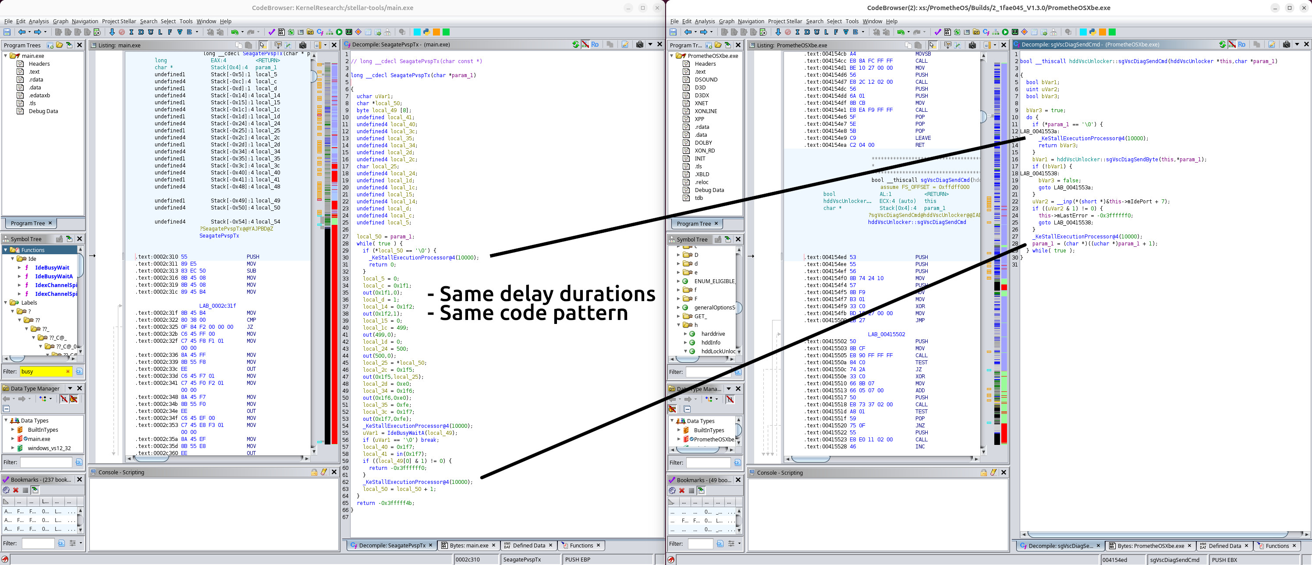Screen dimensions: 1312x565
Task: Memory map chip icon in main.exe toolbar
Action: click(349, 32)
